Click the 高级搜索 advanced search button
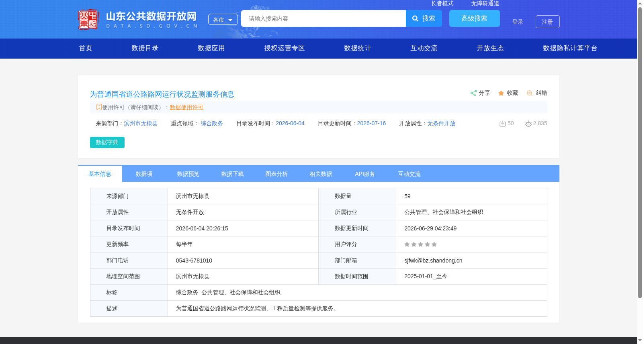The width and height of the screenshot is (643, 344). [475, 18]
